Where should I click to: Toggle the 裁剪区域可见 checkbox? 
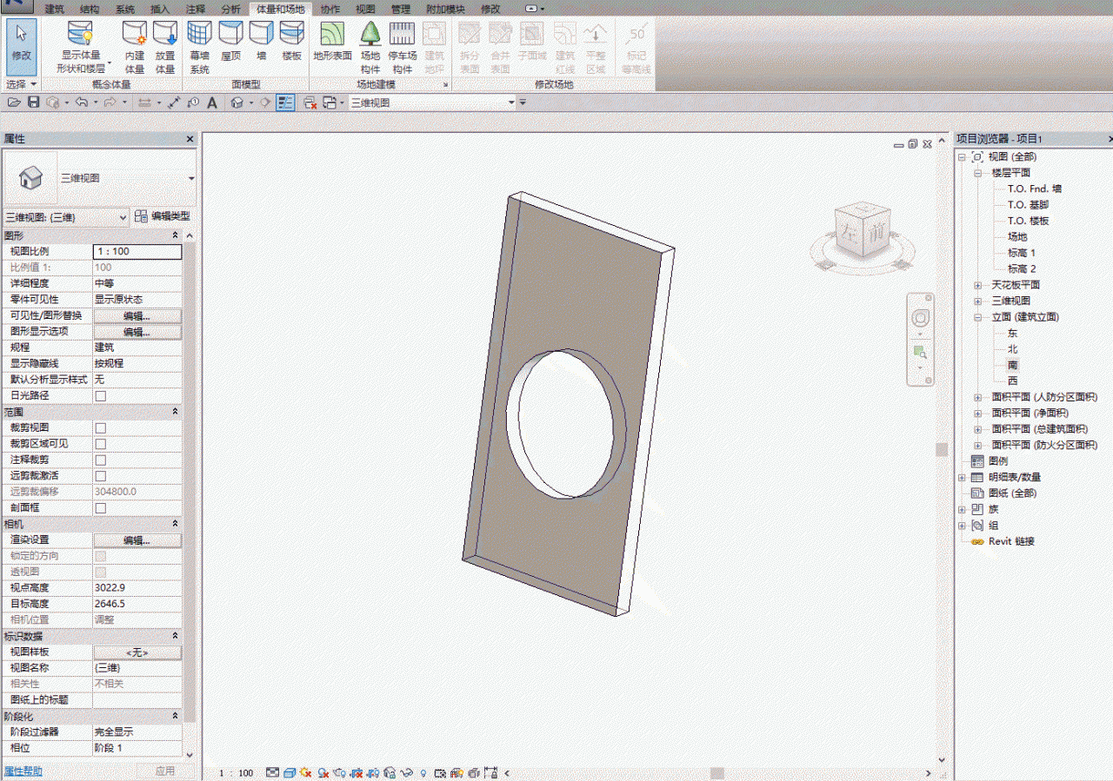100,444
